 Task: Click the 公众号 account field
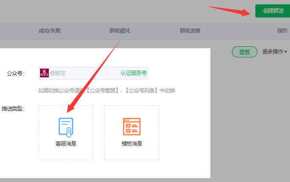click(x=93, y=73)
